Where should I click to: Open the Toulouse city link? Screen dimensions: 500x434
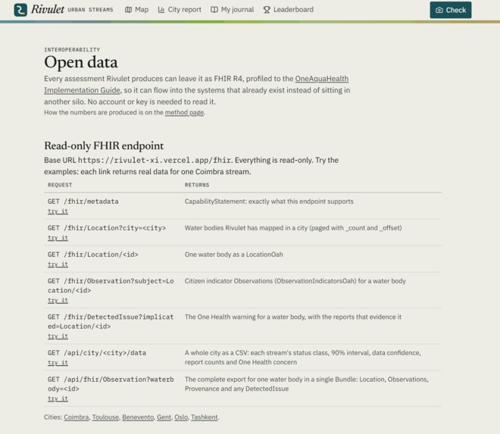click(105, 417)
